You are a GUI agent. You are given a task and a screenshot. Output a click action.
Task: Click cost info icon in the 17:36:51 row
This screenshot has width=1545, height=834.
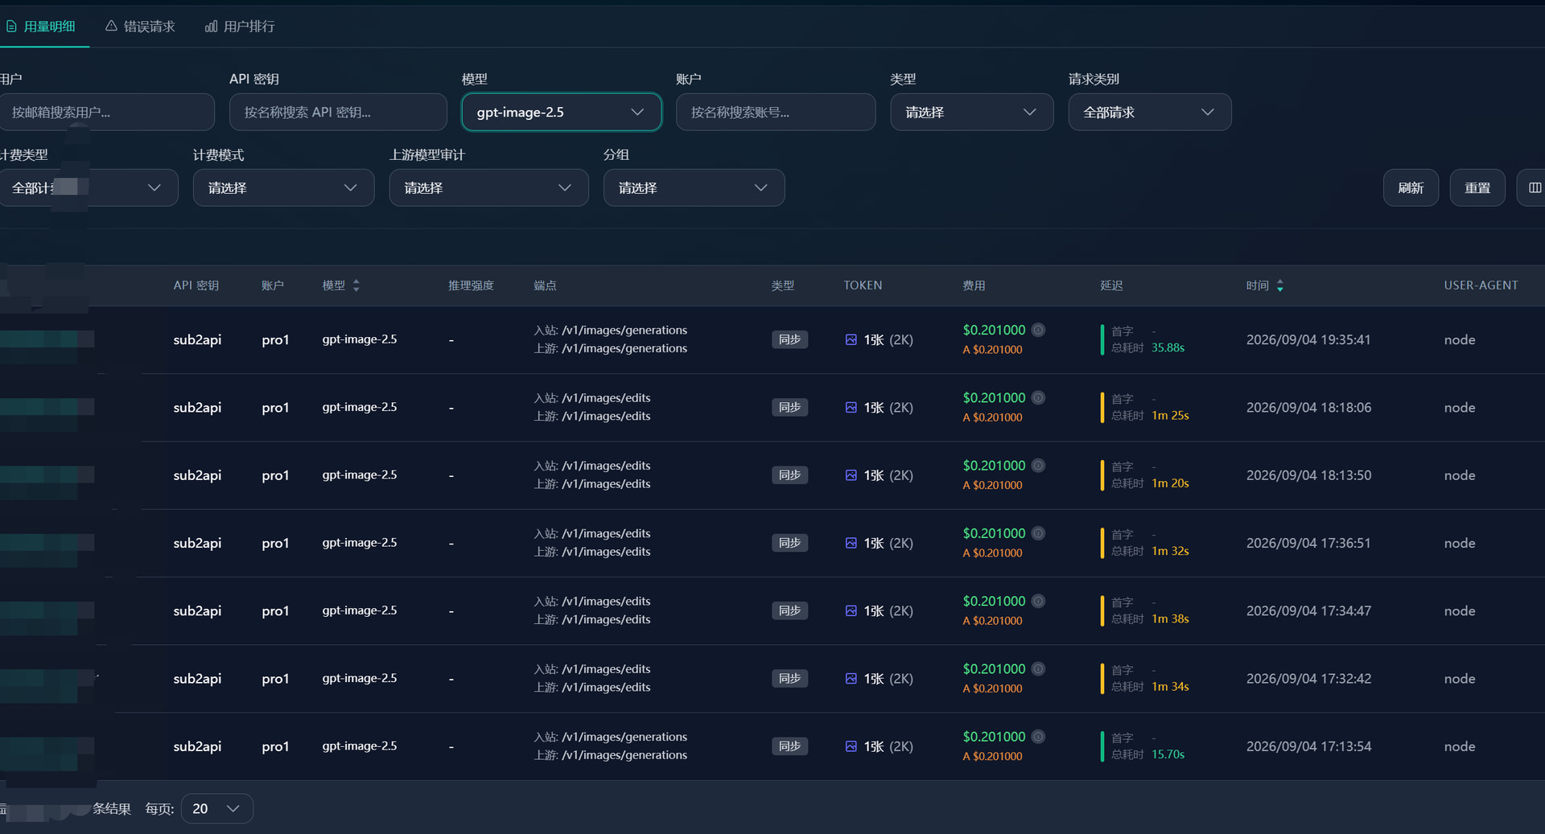1039,533
